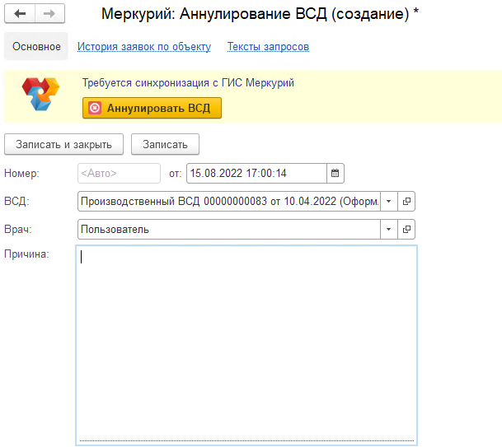This screenshot has width=502, height=447.
Task: Go back using the left arrow
Action: pyautogui.click(x=20, y=14)
